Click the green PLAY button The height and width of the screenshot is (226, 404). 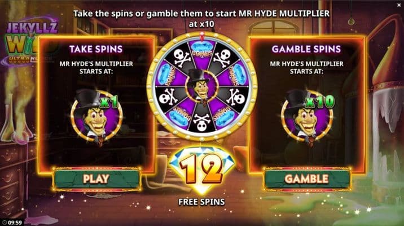tap(96, 179)
